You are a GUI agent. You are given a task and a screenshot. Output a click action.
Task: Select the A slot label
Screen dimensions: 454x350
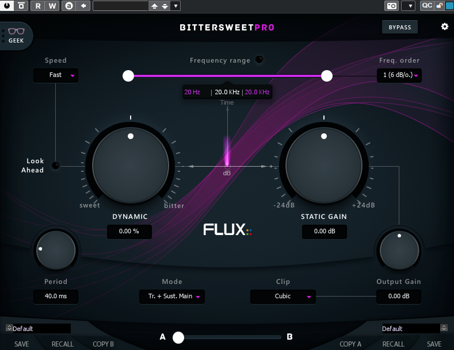coord(163,337)
